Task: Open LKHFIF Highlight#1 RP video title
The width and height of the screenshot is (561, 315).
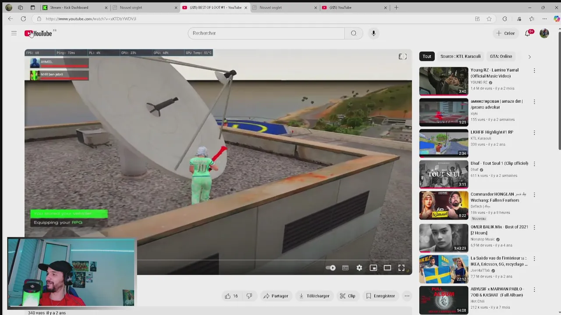Action: [492, 132]
